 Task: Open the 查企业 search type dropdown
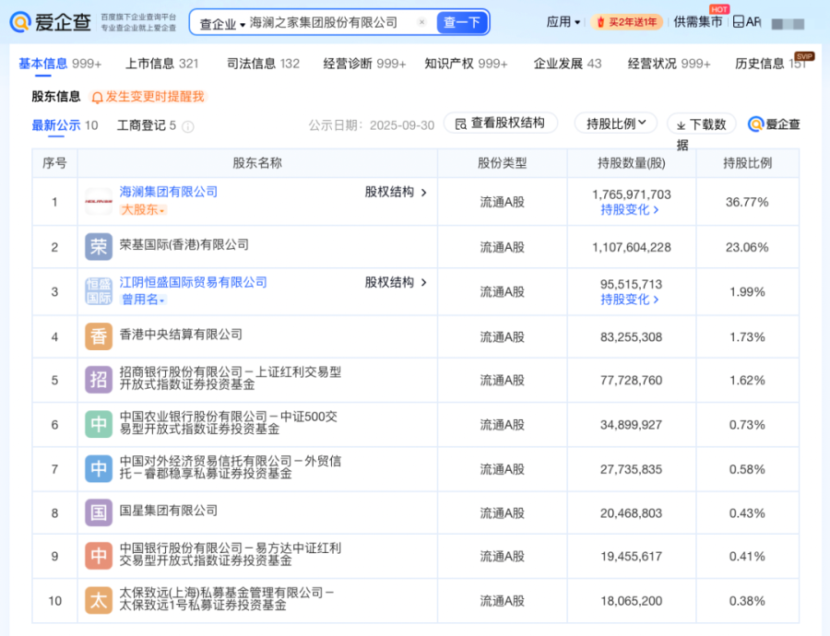222,23
